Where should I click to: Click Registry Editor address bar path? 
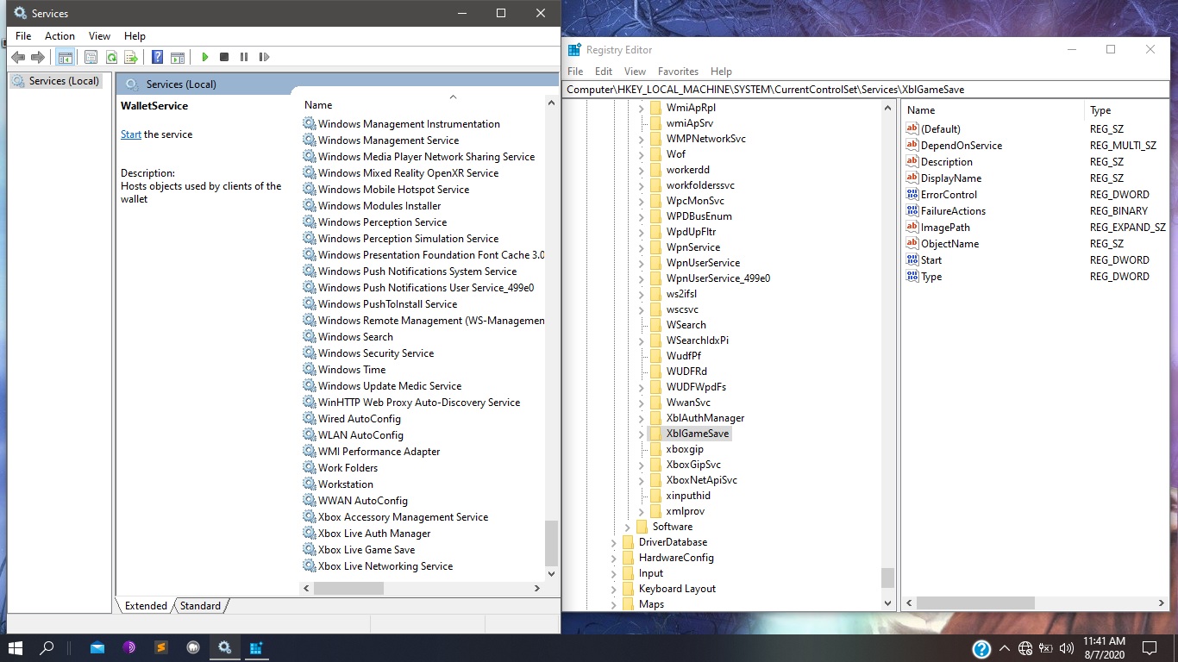coord(866,90)
